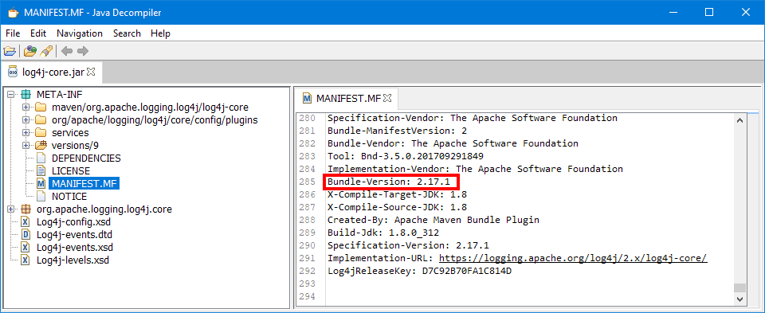
Task: Select the log4j-core.jar tab
Action: coord(51,72)
